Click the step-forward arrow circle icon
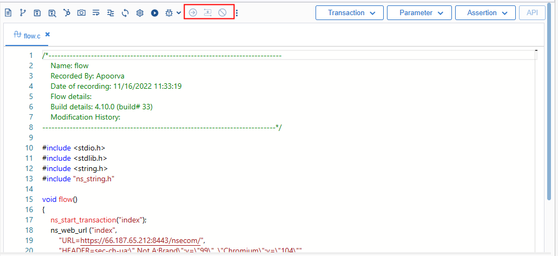The height and width of the screenshot is (256, 558). point(193,13)
